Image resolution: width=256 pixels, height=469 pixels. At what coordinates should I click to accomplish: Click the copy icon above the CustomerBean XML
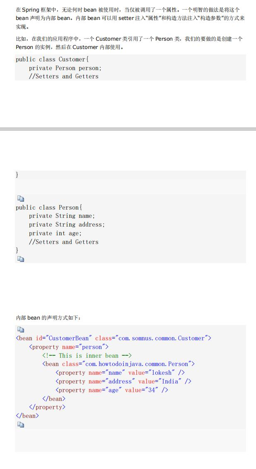point(21,329)
